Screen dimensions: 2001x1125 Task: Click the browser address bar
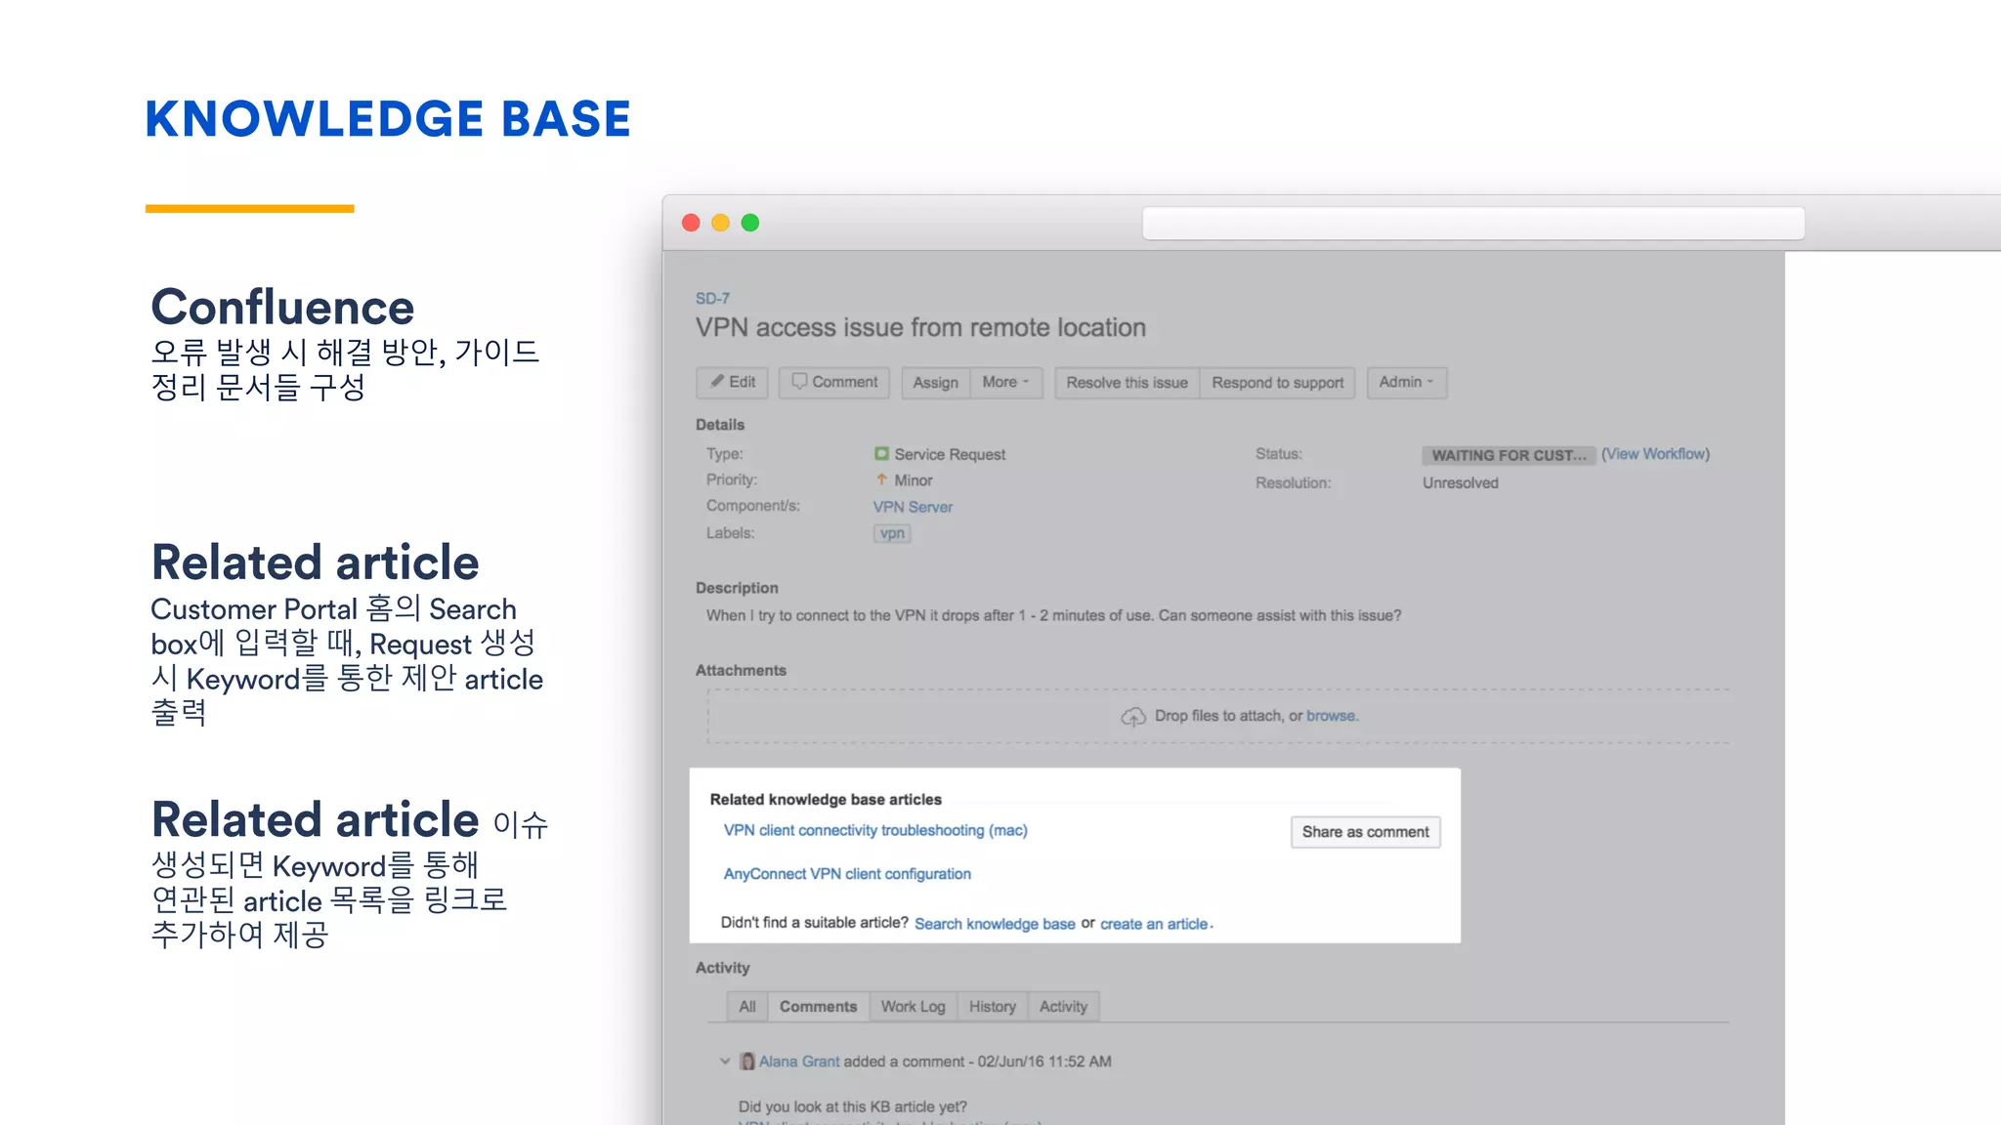pyautogui.click(x=1473, y=224)
